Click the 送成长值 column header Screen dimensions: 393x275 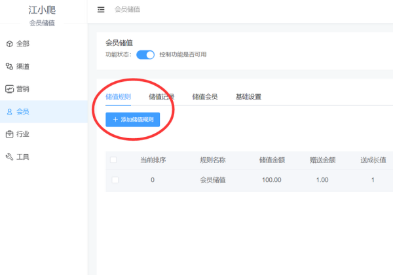click(x=373, y=160)
